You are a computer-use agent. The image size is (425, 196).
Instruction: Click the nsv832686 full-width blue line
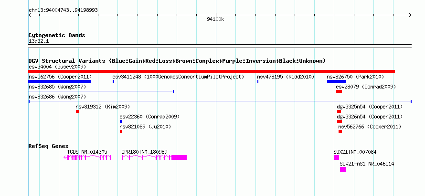[220, 101]
